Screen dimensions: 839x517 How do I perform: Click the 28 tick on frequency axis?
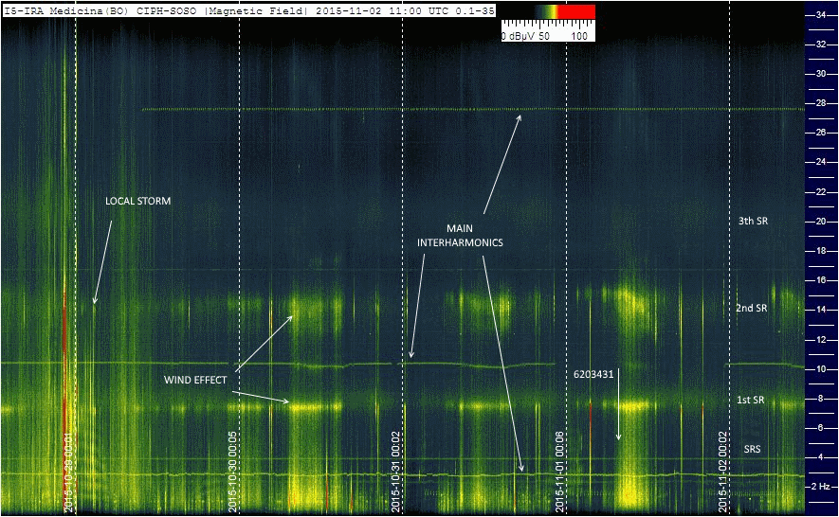point(821,103)
